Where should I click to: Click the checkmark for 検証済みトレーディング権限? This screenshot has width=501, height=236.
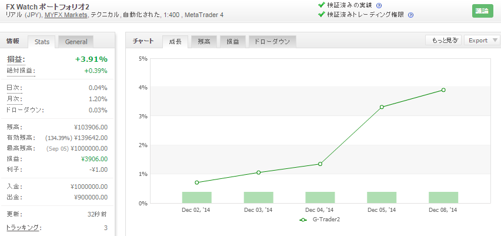322,14
